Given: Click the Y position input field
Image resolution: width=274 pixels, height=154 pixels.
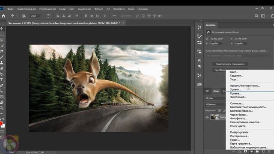Looking at the screenshot, I should (241, 44).
